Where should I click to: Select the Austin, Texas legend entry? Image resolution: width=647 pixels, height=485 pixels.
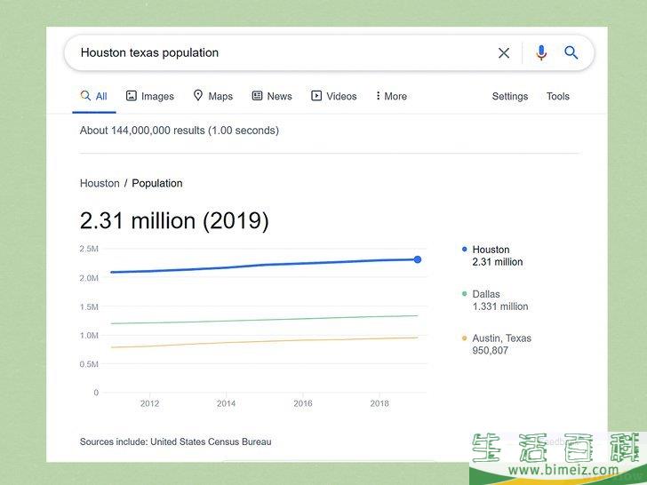pyautogui.click(x=497, y=345)
